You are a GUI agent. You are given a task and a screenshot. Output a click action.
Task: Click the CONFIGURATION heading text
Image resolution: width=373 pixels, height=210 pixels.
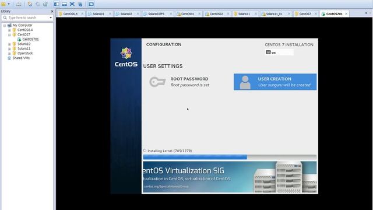pos(164,44)
